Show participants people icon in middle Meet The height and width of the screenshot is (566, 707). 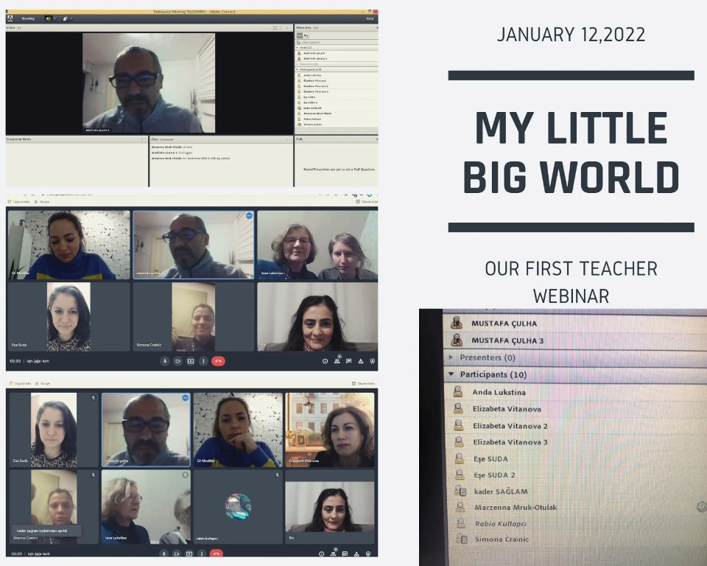(337, 361)
